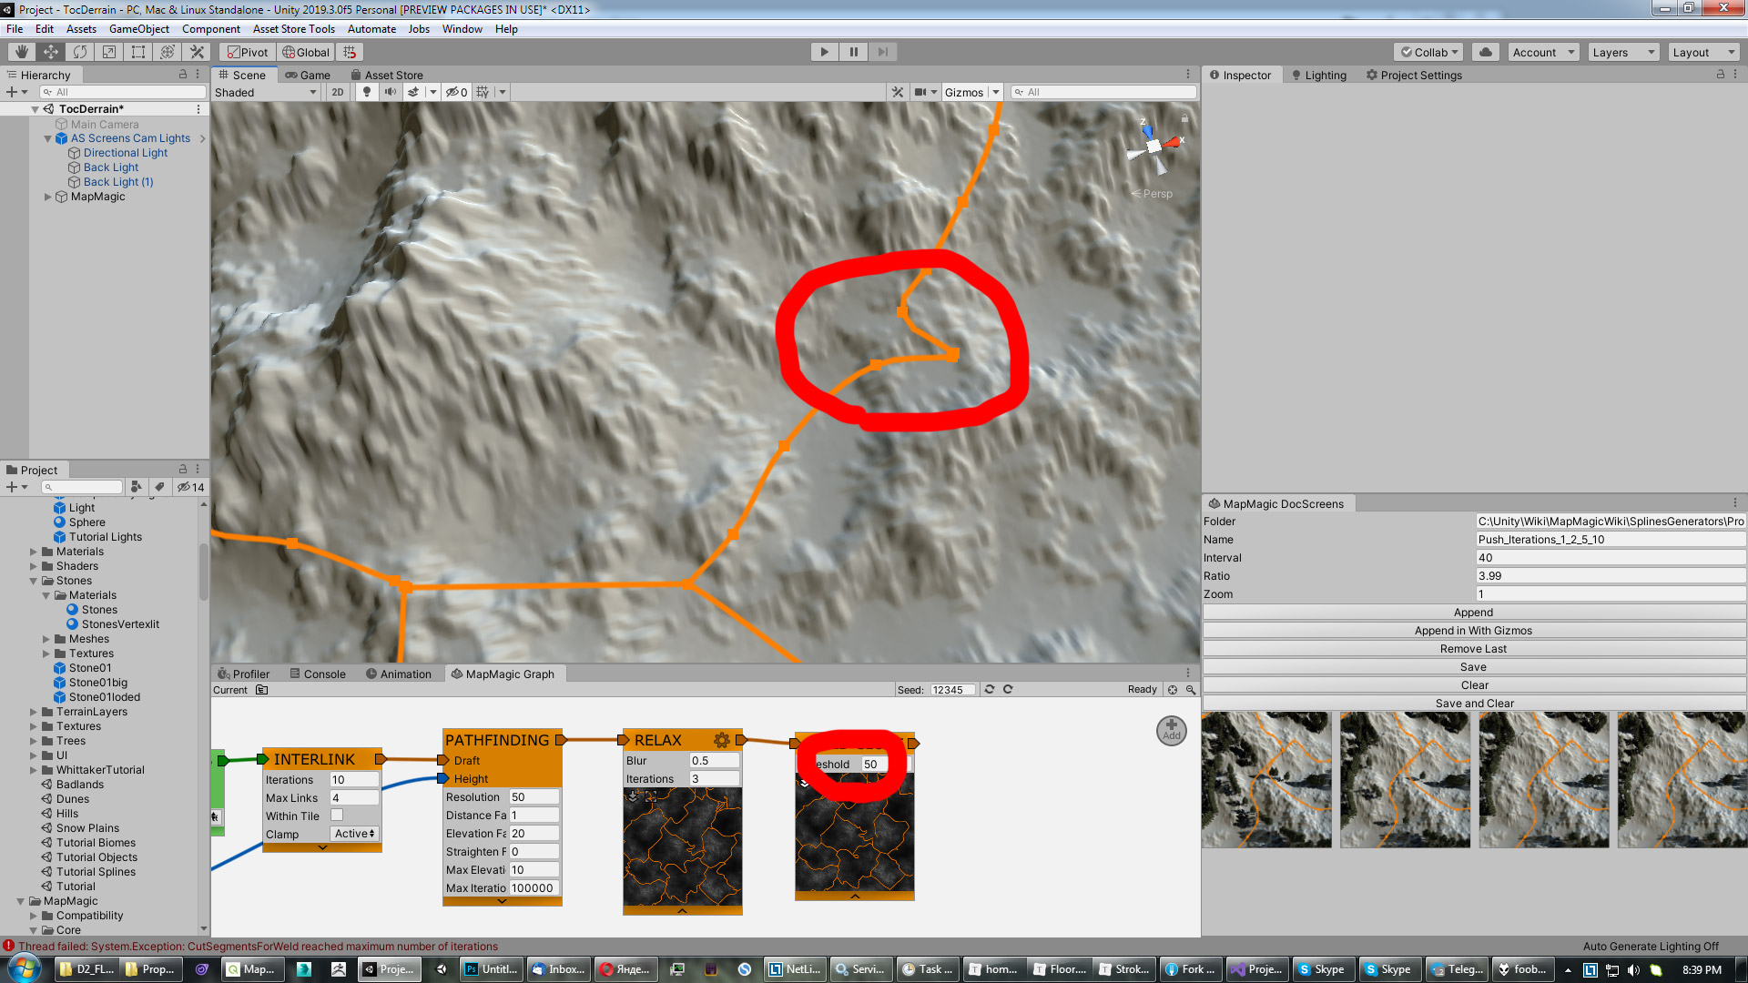This screenshot has width=1748, height=983.
Task: Click Save and Clear button
Action: coord(1474,704)
